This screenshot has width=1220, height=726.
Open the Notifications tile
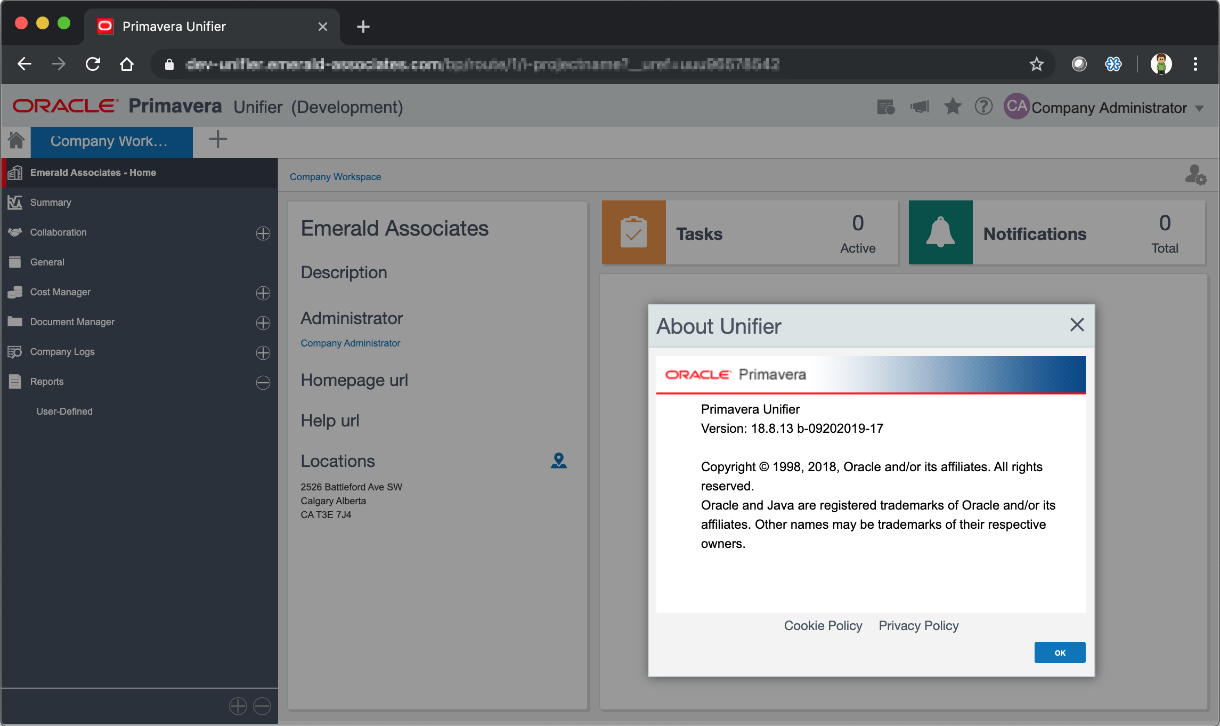(1057, 233)
